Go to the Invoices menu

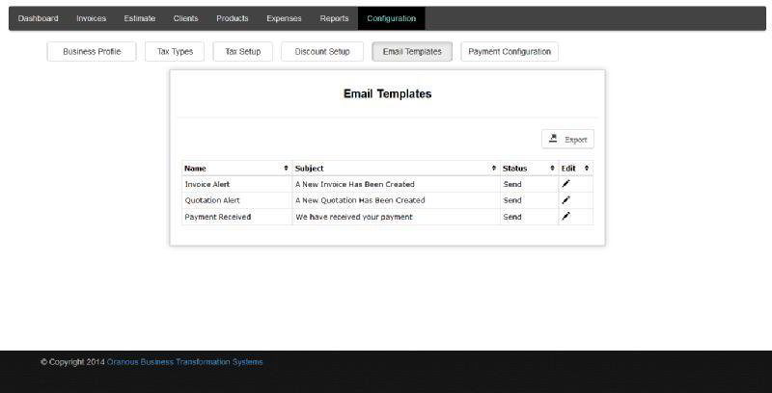[x=92, y=18]
